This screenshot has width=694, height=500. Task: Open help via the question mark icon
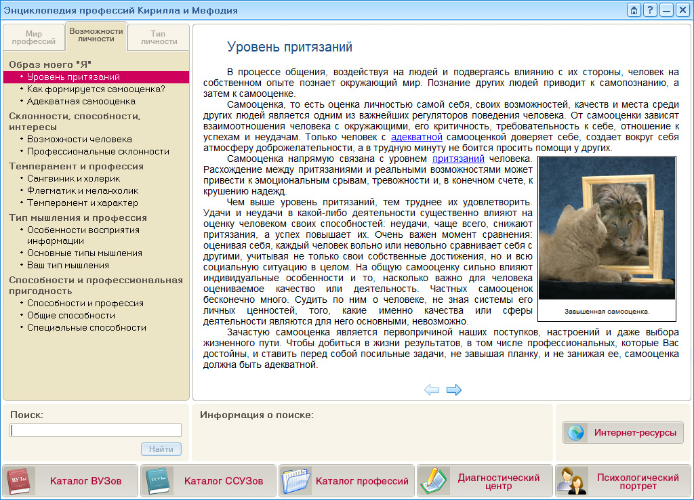click(649, 9)
